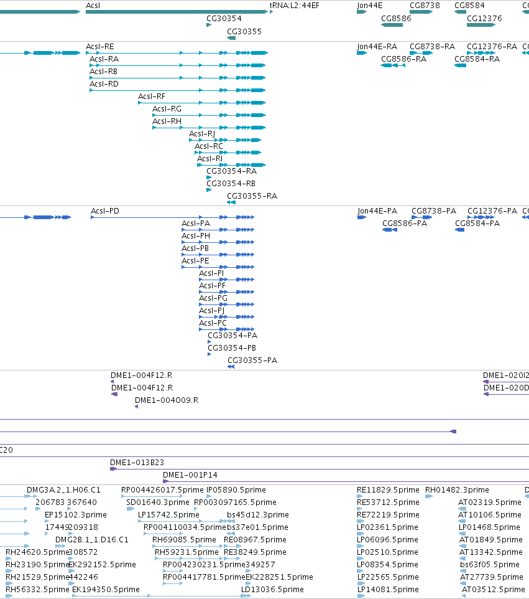The height and width of the screenshot is (599, 529).
Task: Click transcript CG30354-RA
Action: [231, 171]
